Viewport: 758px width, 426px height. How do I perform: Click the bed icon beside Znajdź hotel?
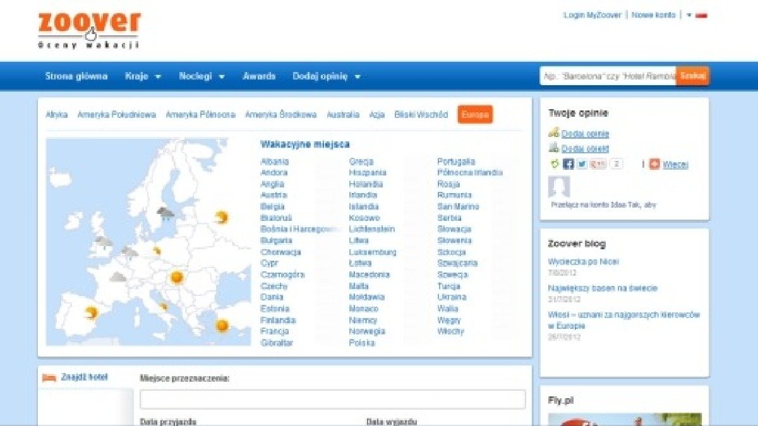point(49,377)
